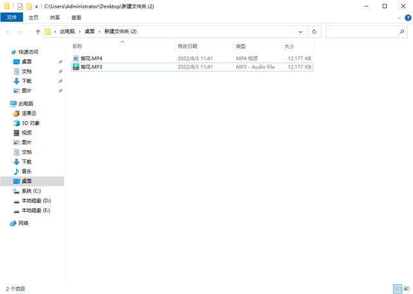This screenshot has width=413, height=294.
Task: Select 网络 in the navigation pane
Action: tap(23, 223)
